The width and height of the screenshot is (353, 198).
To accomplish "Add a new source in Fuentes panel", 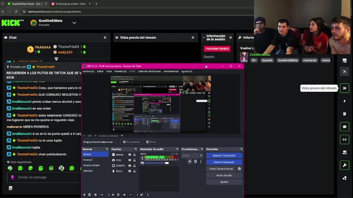I will [113, 195].
